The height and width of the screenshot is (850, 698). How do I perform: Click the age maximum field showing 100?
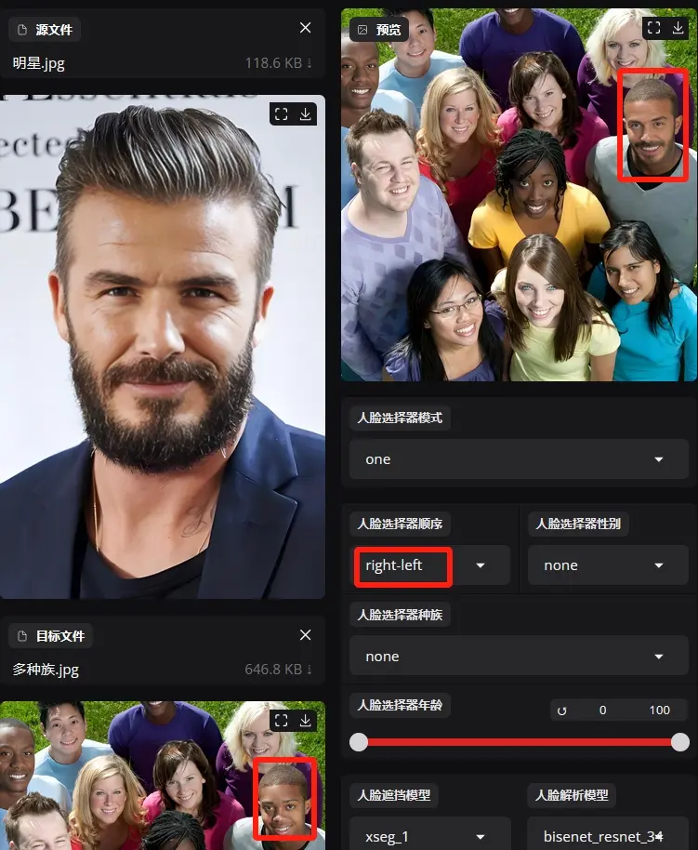pos(659,711)
